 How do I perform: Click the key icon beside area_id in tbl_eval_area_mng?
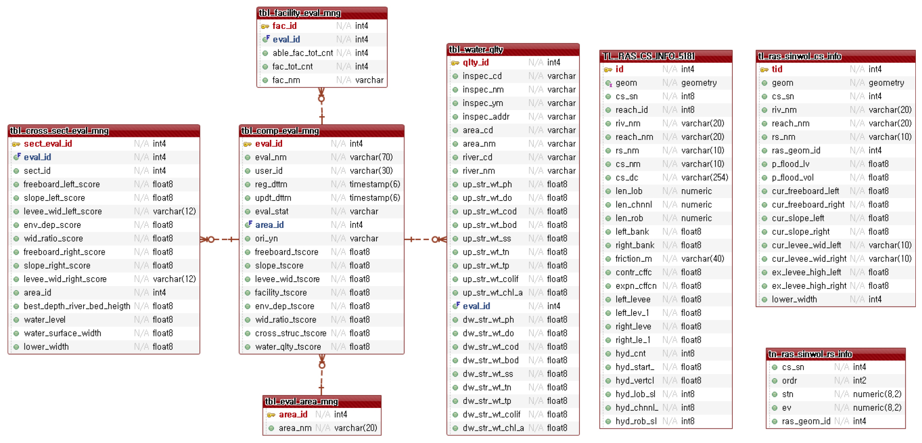tap(271, 415)
